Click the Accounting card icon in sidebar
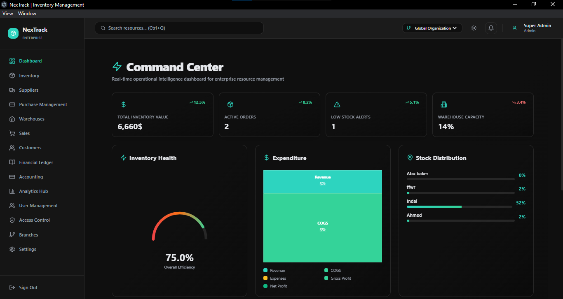This screenshot has height=299, width=563. coord(12,177)
